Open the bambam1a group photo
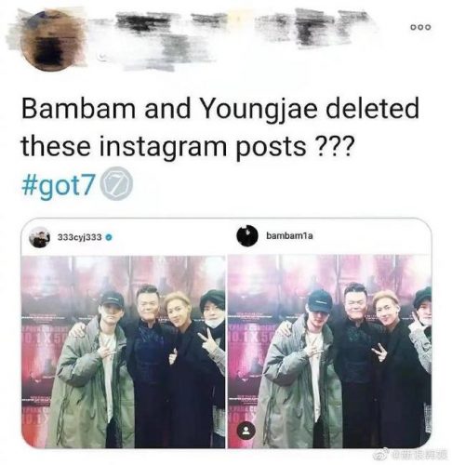452x465 pixels. pos(329,352)
